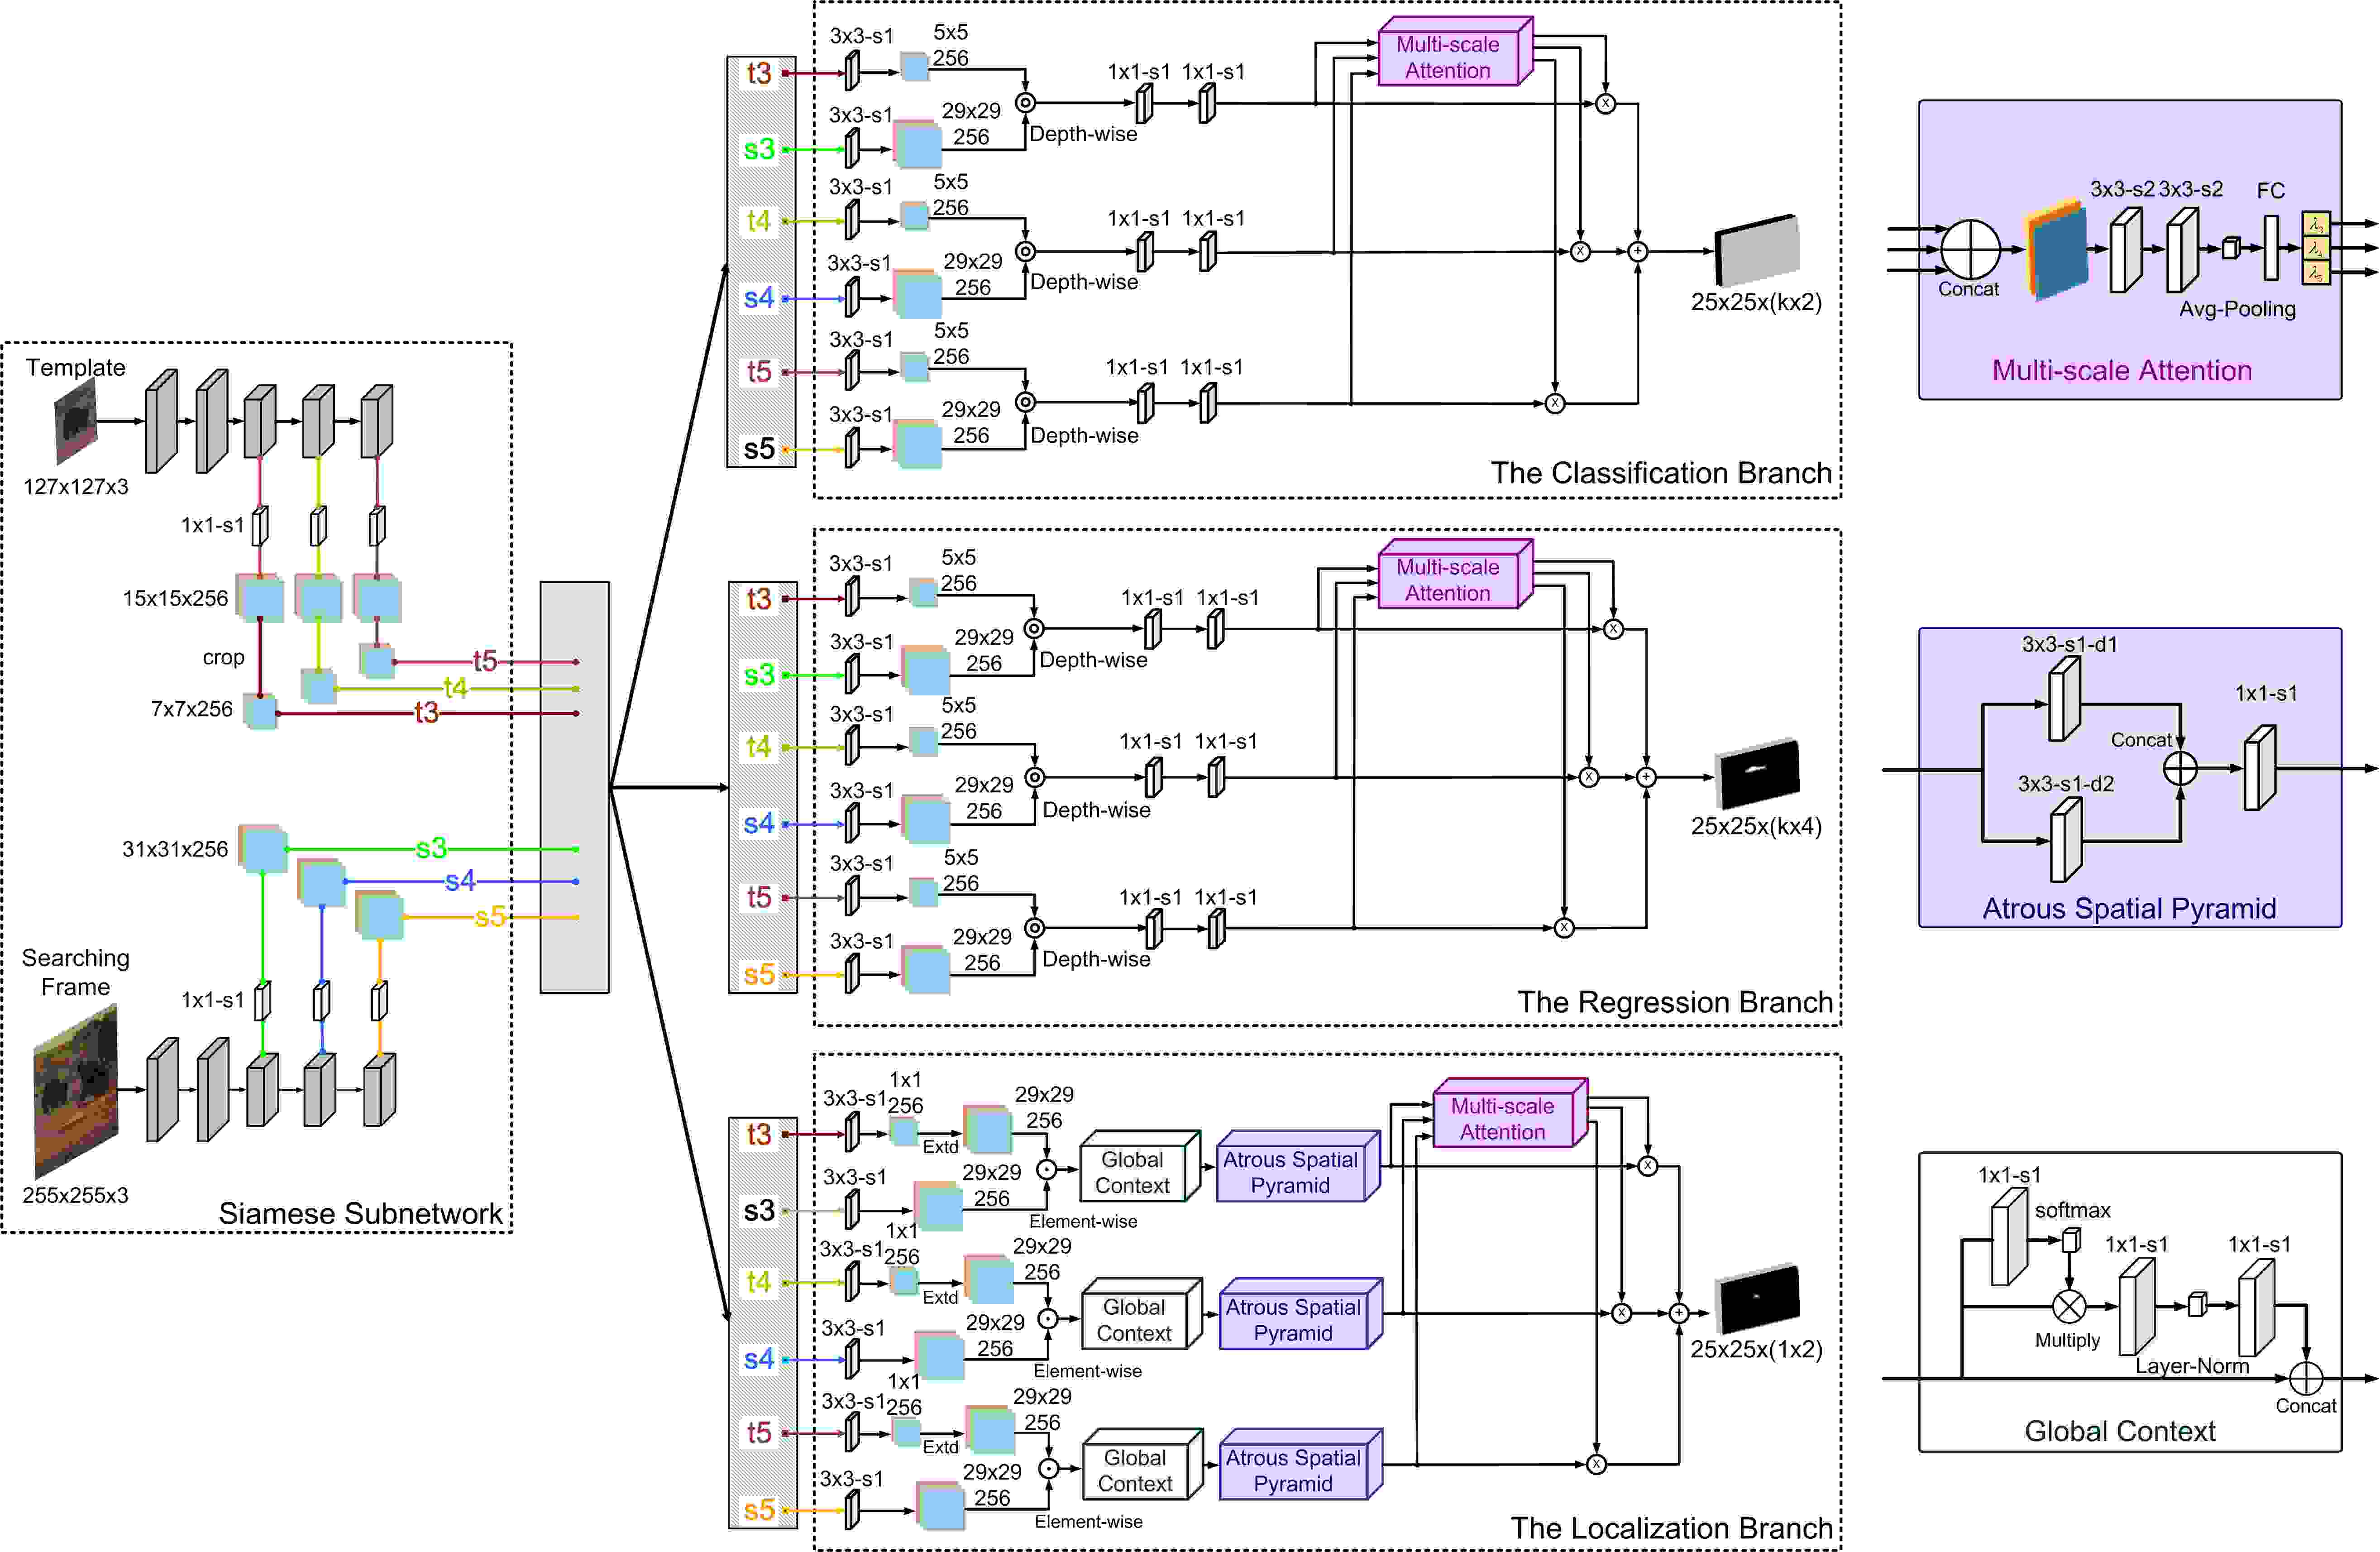The image size is (2380, 1552).
Task: Click the Concat circle in Multi-scale Attention panel
Action: tap(1970, 249)
